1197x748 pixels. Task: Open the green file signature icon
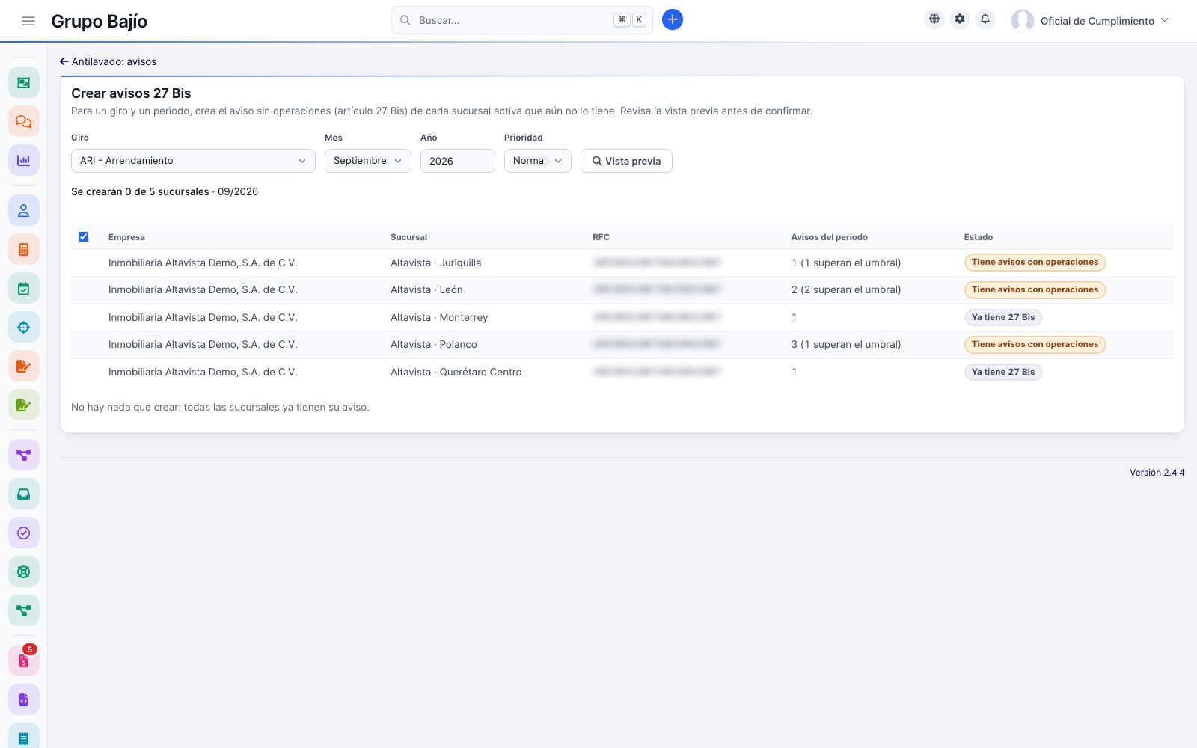(x=24, y=405)
